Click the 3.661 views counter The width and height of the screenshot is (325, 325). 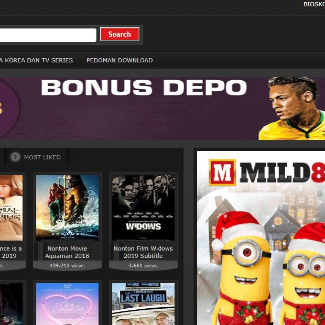[143, 266]
